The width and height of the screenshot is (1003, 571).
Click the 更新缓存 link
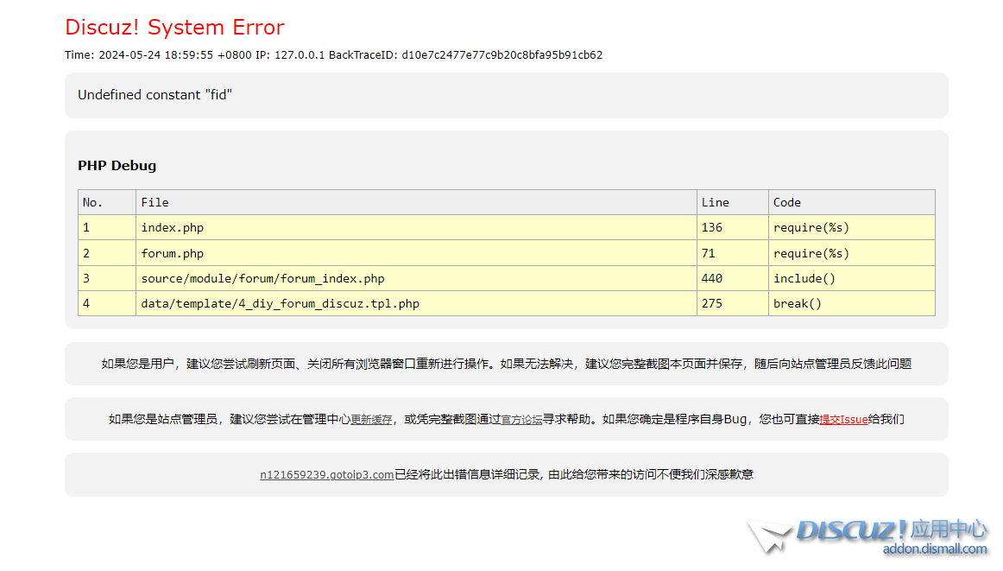coord(371,420)
